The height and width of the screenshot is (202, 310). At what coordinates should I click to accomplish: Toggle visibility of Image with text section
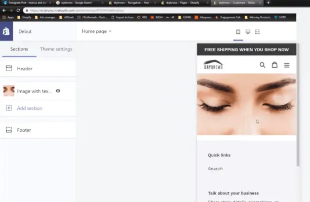58,91
